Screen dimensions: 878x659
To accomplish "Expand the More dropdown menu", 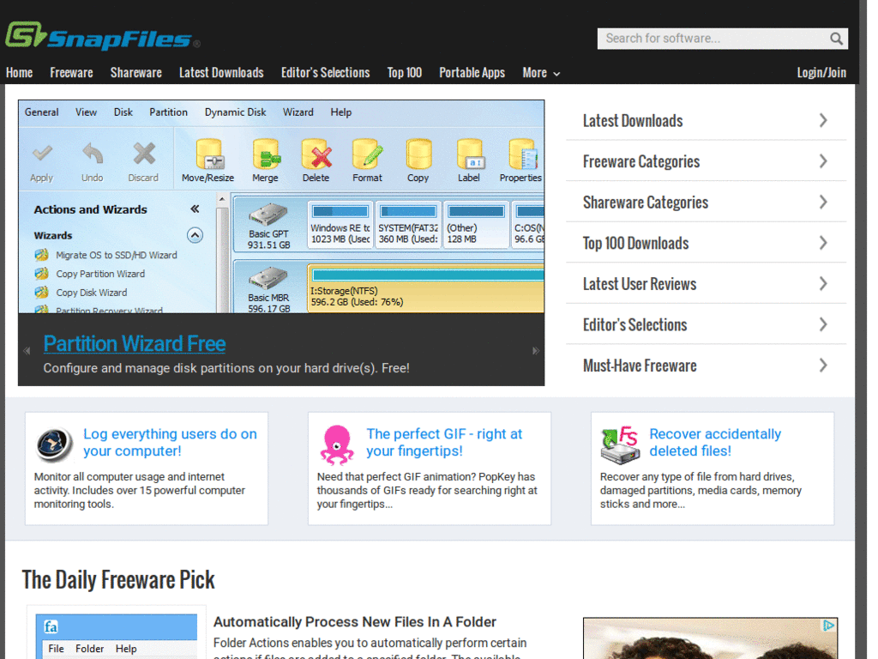I will click(541, 73).
